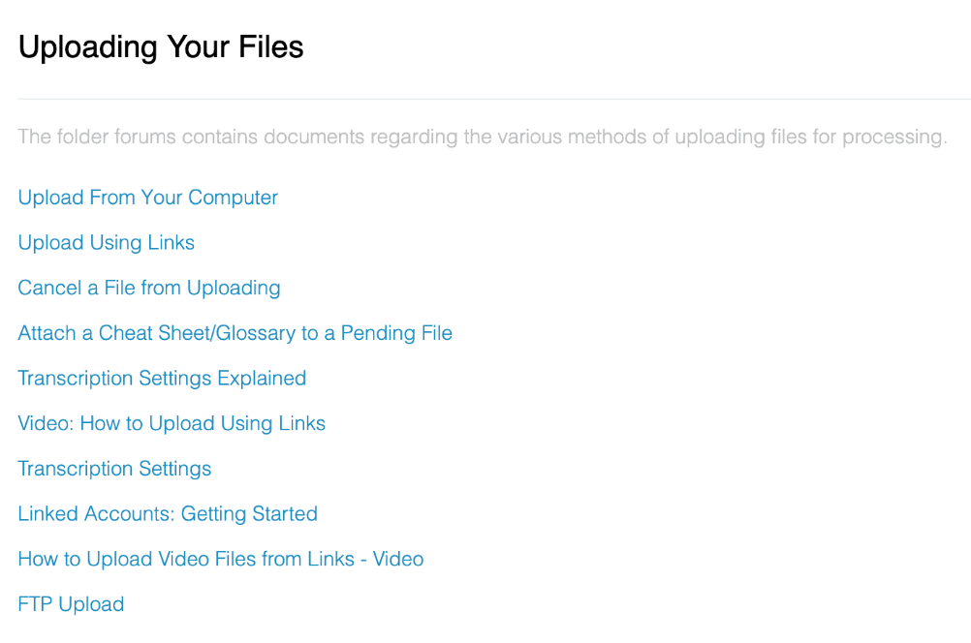This screenshot has width=971, height=643.
Task: View the guide on uploading via FTP
Action: coord(71,604)
